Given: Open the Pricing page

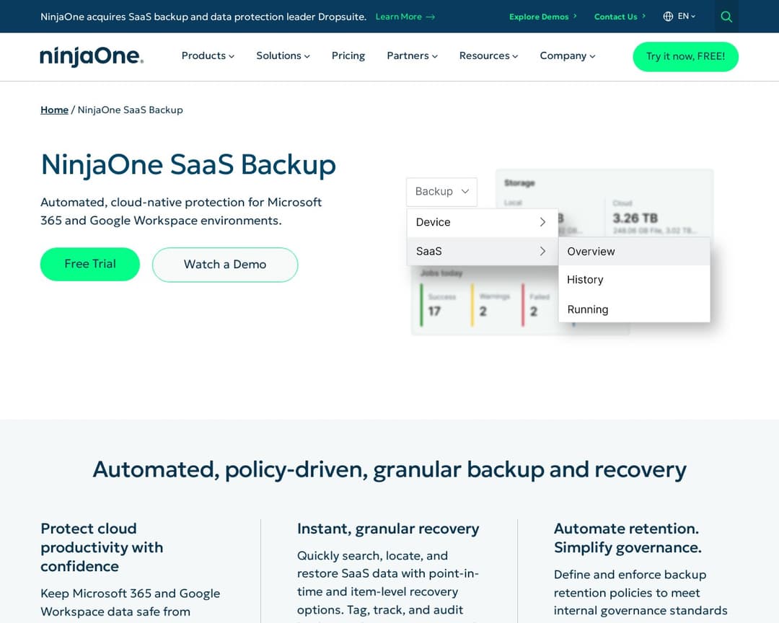Looking at the screenshot, I should pos(348,56).
